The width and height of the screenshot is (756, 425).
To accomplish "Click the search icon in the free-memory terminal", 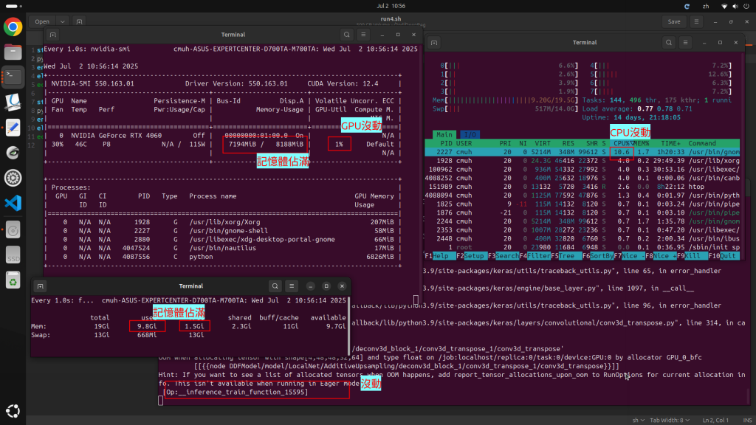I will coord(275,286).
